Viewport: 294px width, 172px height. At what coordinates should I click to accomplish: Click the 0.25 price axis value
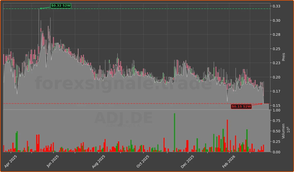pos(277,49)
